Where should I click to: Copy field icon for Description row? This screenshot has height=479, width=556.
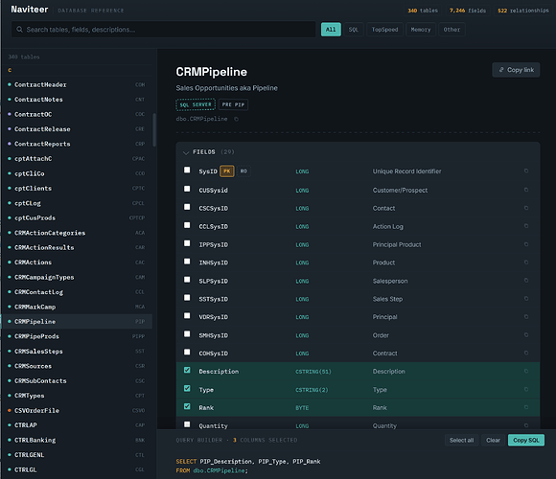coord(526,371)
